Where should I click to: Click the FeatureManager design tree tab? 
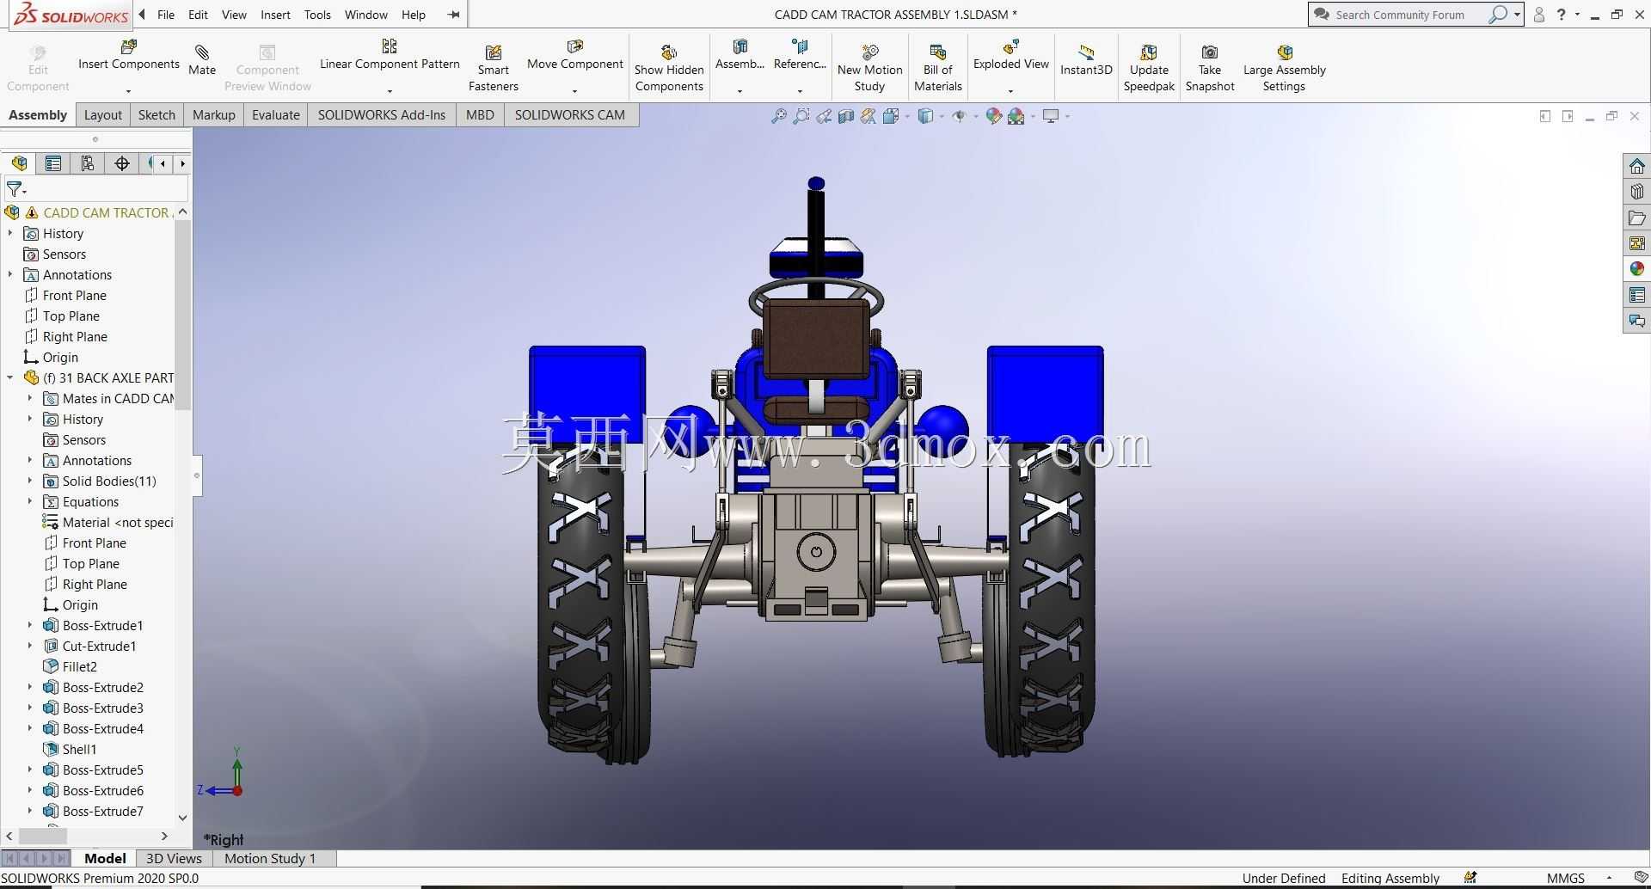pyautogui.click(x=19, y=163)
